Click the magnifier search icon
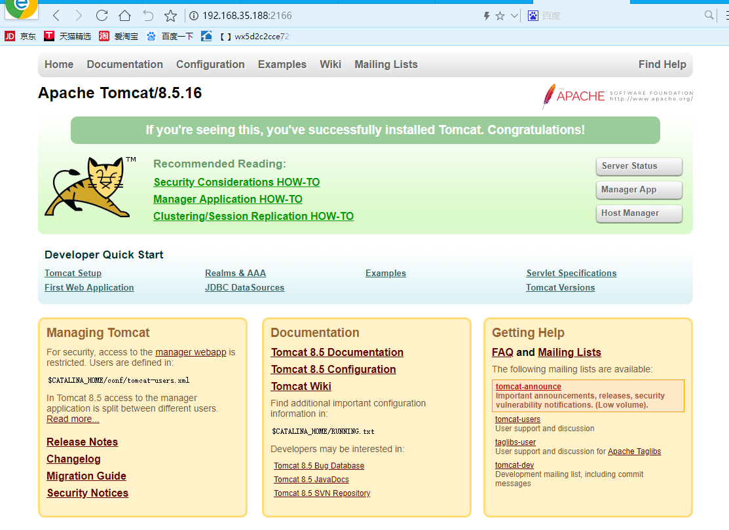Viewport: 729px width, 530px height. tap(709, 15)
